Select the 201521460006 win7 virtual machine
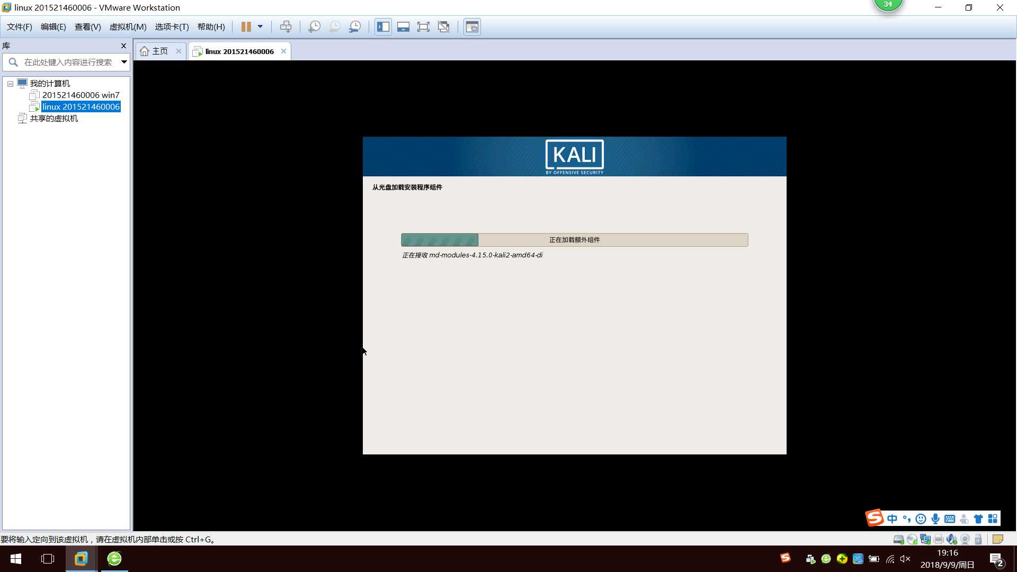The height and width of the screenshot is (572, 1017). pos(81,95)
